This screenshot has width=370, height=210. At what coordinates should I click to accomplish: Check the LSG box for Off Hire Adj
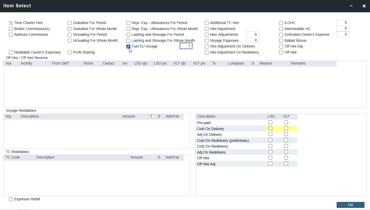pos(270,164)
